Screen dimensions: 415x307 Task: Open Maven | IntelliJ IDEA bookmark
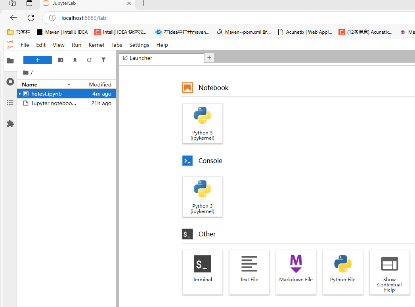(x=62, y=32)
